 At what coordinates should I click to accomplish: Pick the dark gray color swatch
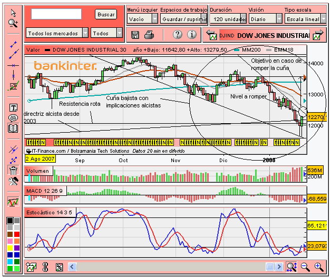[17, 221]
